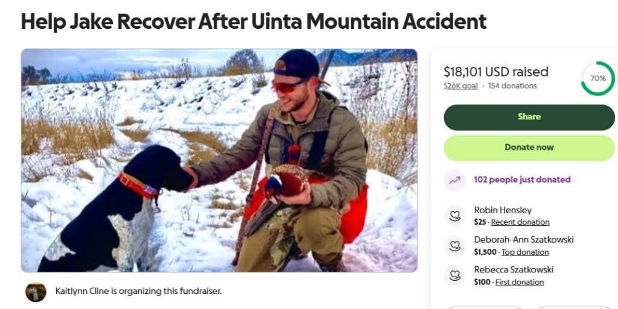Viewport: 618px width, 309px height.
Task: Open the Recent donation link
Action: pos(520,222)
